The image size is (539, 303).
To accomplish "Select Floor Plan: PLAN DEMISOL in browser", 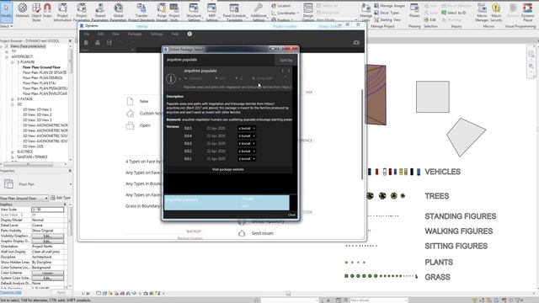I will [43, 78].
